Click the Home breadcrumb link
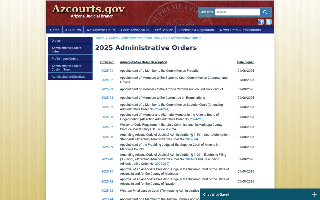Viewport: 320px width, 200px height. pyautogui.click(x=100, y=38)
